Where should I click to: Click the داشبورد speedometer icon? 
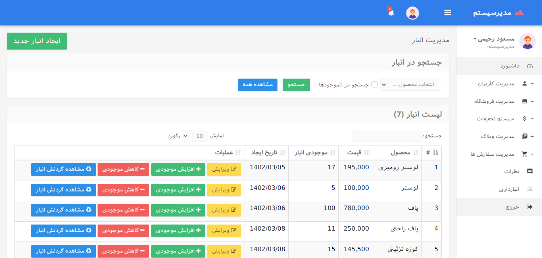tap(530, 66)
